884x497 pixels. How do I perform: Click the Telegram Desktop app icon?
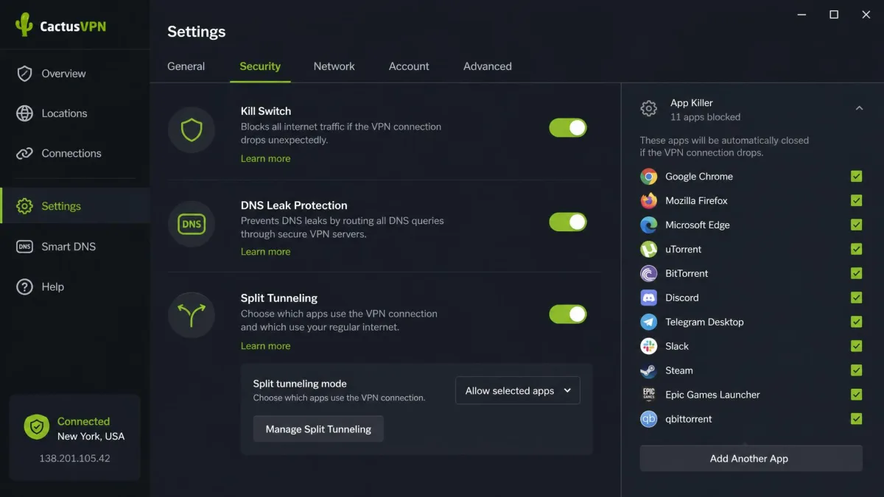pyautogui.click(x=649, y=322)
